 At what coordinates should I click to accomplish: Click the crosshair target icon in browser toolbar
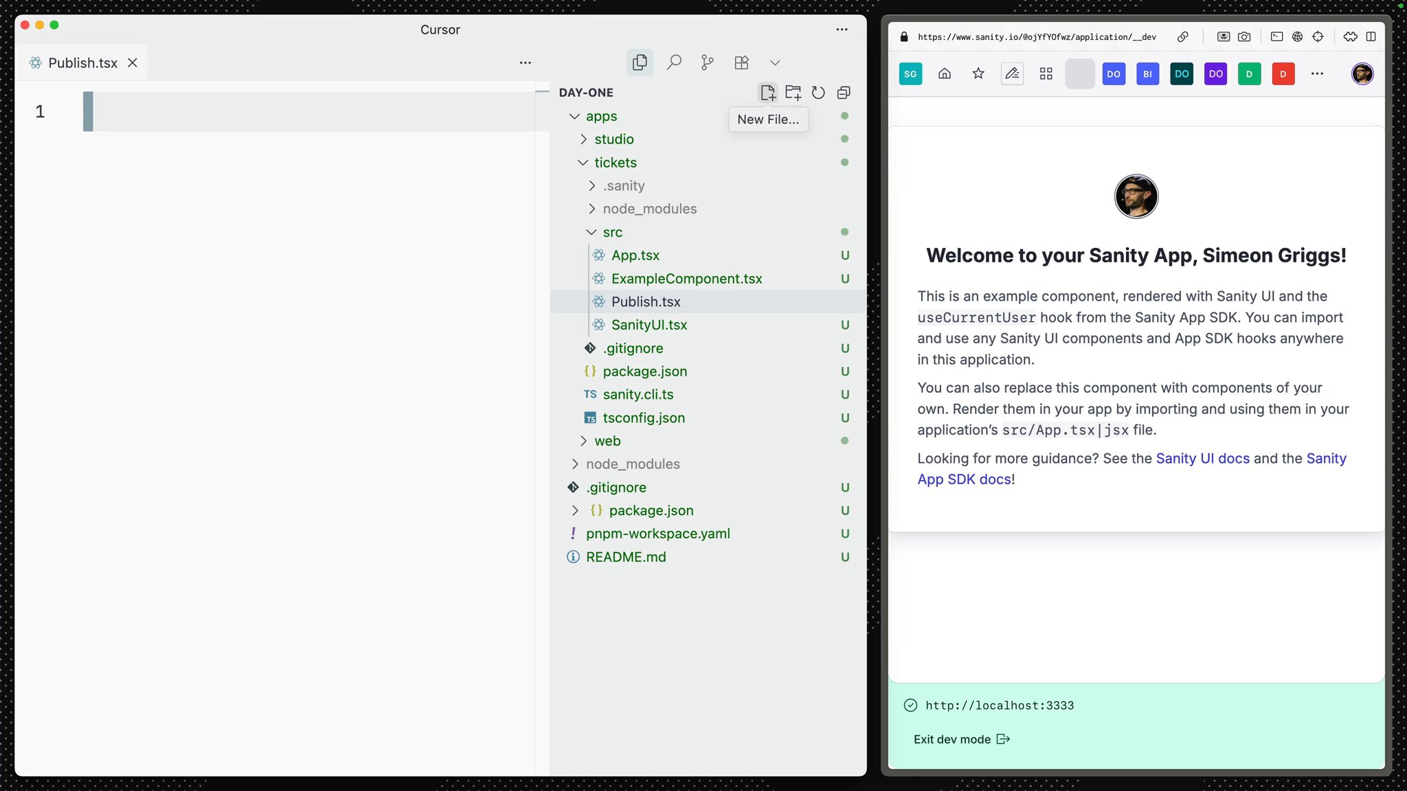tap(1318, 37)
